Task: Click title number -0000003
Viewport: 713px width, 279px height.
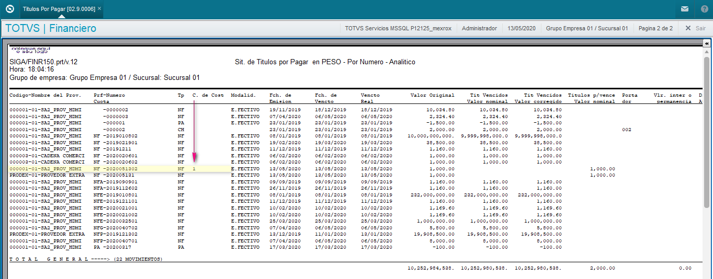Action: coord(116,116)
